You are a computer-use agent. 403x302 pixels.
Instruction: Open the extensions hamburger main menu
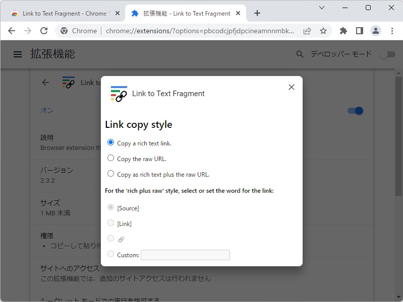tap(18, 54)
